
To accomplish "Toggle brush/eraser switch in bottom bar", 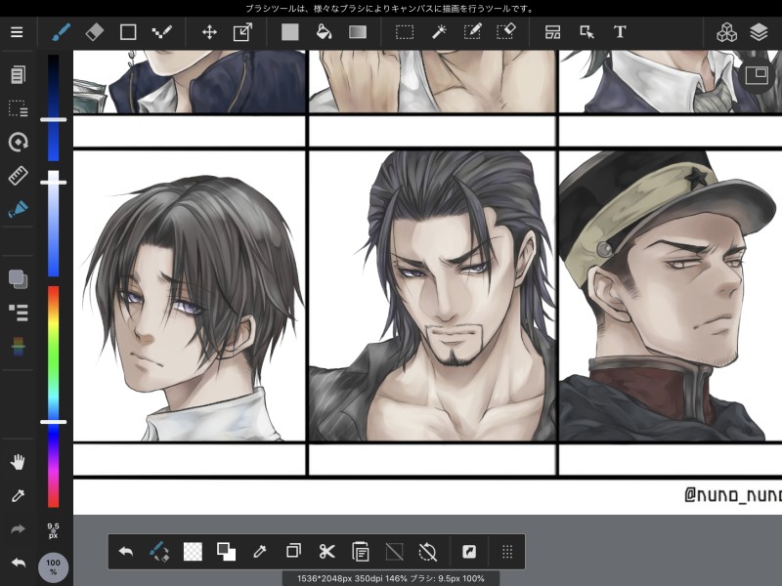I will (159, 552).
